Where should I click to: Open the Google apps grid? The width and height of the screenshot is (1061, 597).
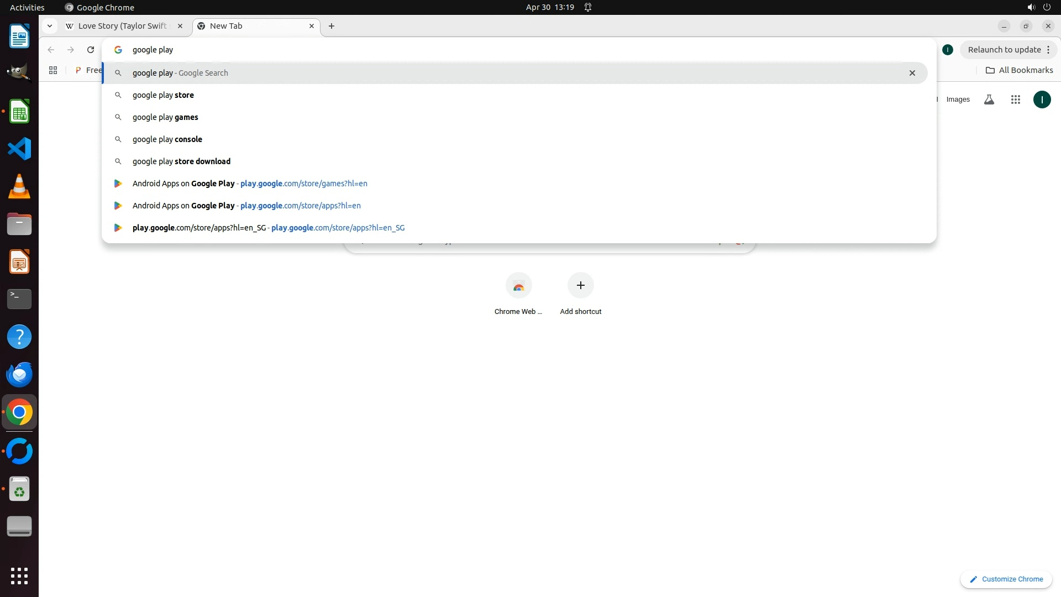click(1015, 99)
